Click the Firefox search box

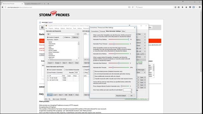pyautogui.click(x=154, y=7)
